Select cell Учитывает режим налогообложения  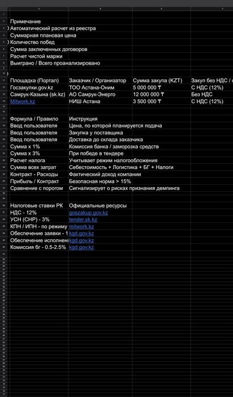pos(113,161)
